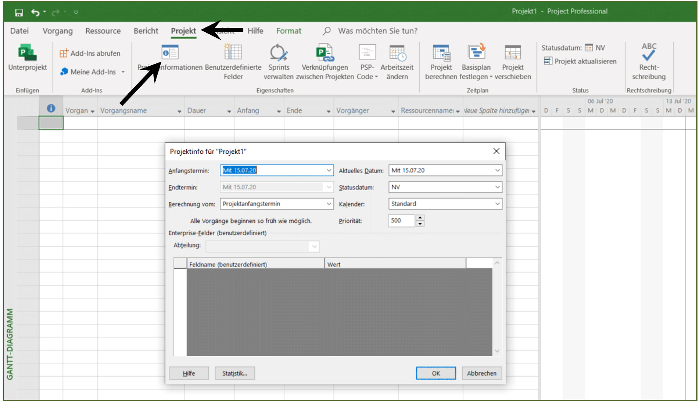699x403 pixels.
Task: Open the Anfang column dropdown
Action: [279, 111]
